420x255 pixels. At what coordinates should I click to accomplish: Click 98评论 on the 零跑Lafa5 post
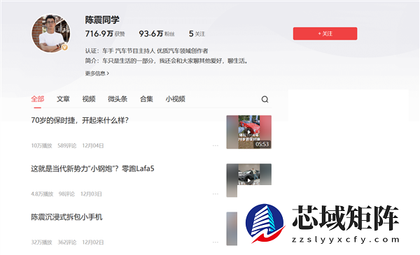[66, 194]
